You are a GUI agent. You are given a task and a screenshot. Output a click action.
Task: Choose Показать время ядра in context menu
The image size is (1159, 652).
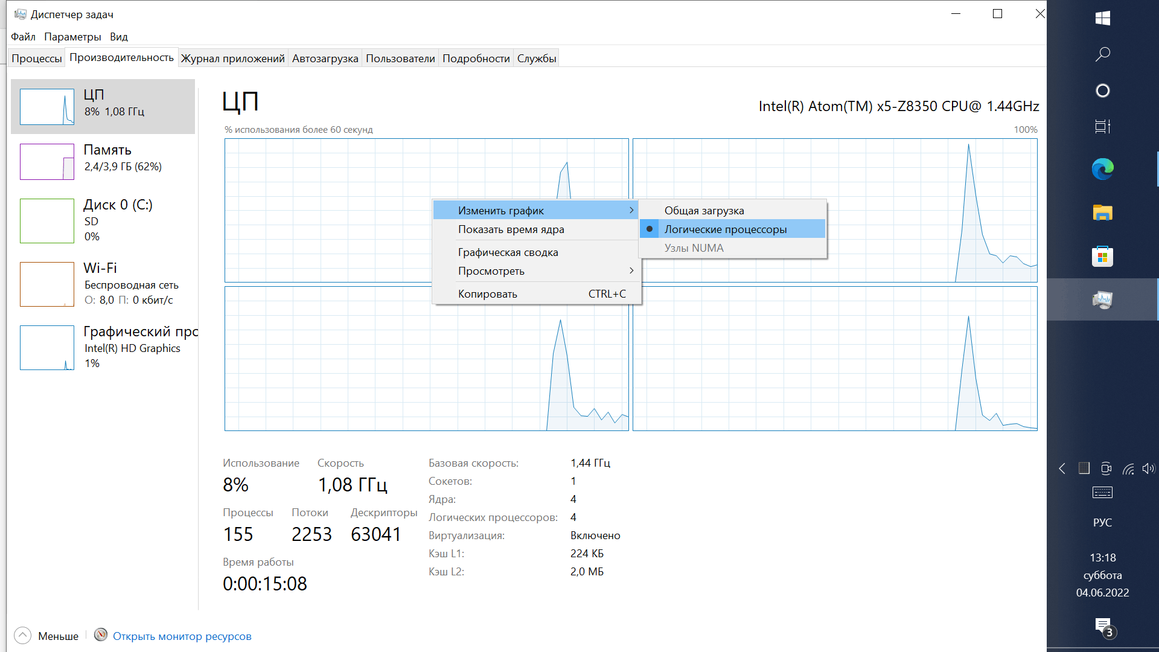coord(536,229)
